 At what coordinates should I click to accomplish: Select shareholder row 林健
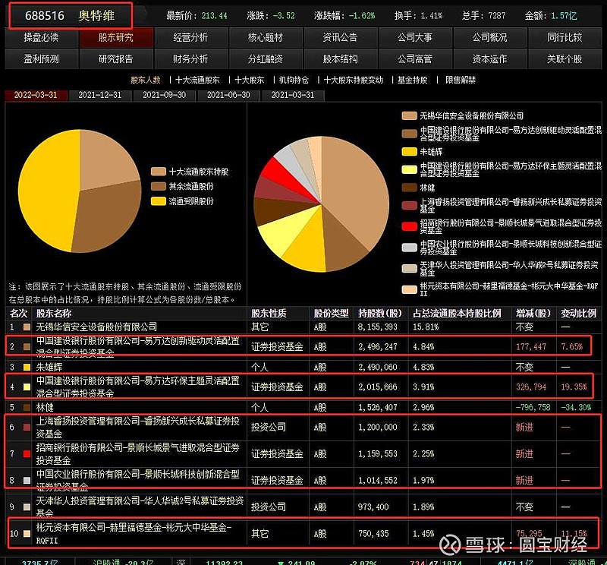tap(303, 407)
